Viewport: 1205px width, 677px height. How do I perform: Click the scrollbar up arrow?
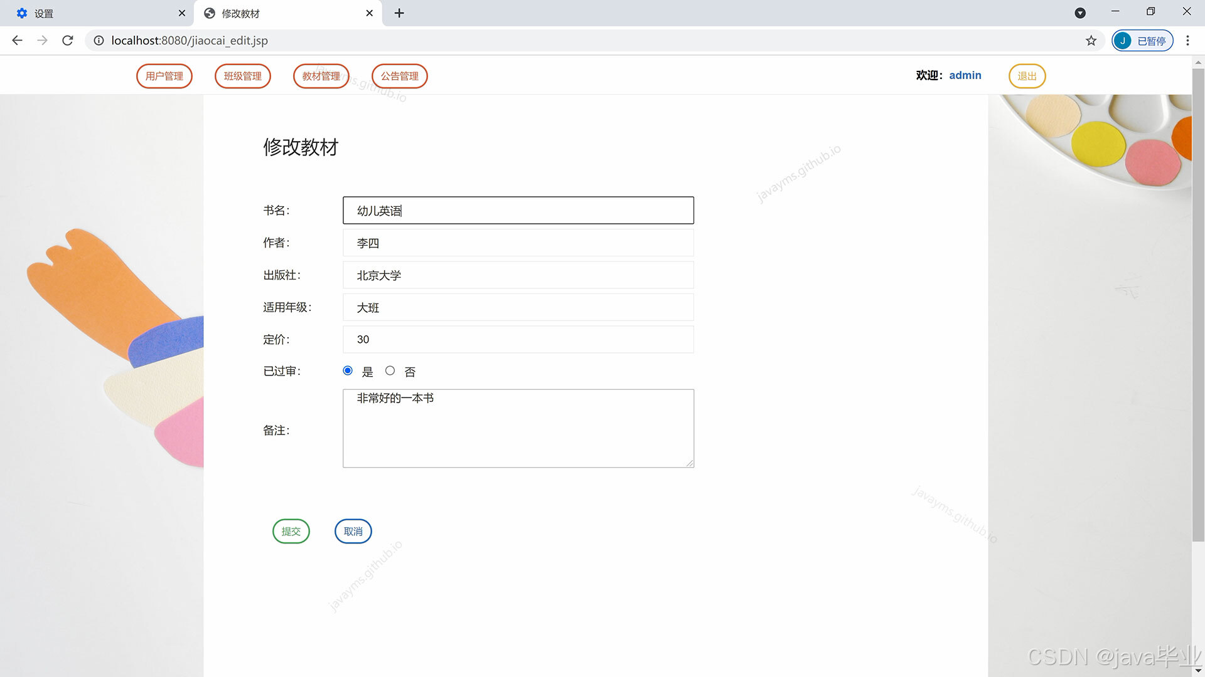[1198, 62]
